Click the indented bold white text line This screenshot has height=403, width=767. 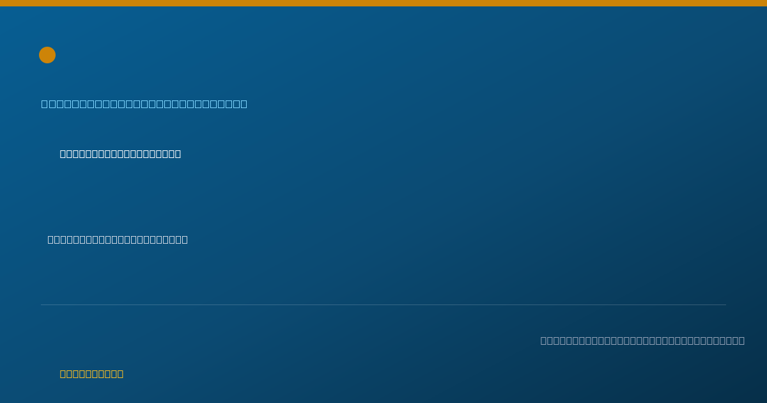pyautogui.click(x=120, y=154)
